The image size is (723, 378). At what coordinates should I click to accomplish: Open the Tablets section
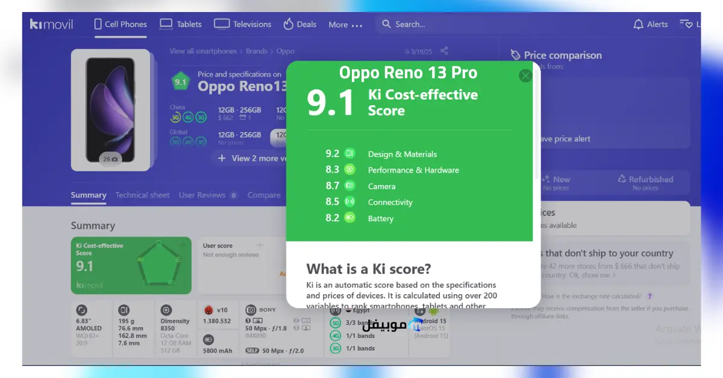coord(180,24)
